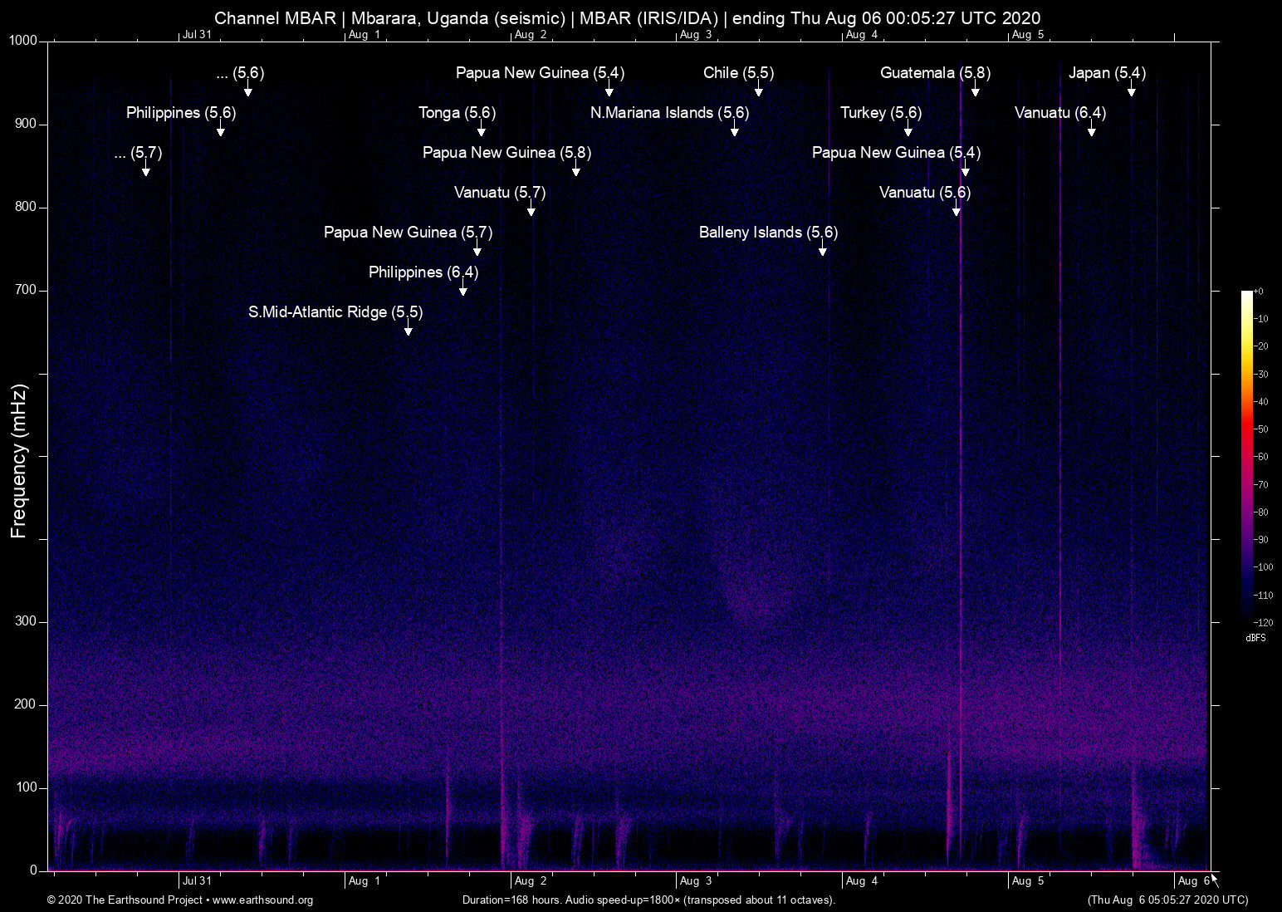Click the Vanuatu (5.7) event label
The width and height of the screenshot is (1282, 912).
point(500,193)
